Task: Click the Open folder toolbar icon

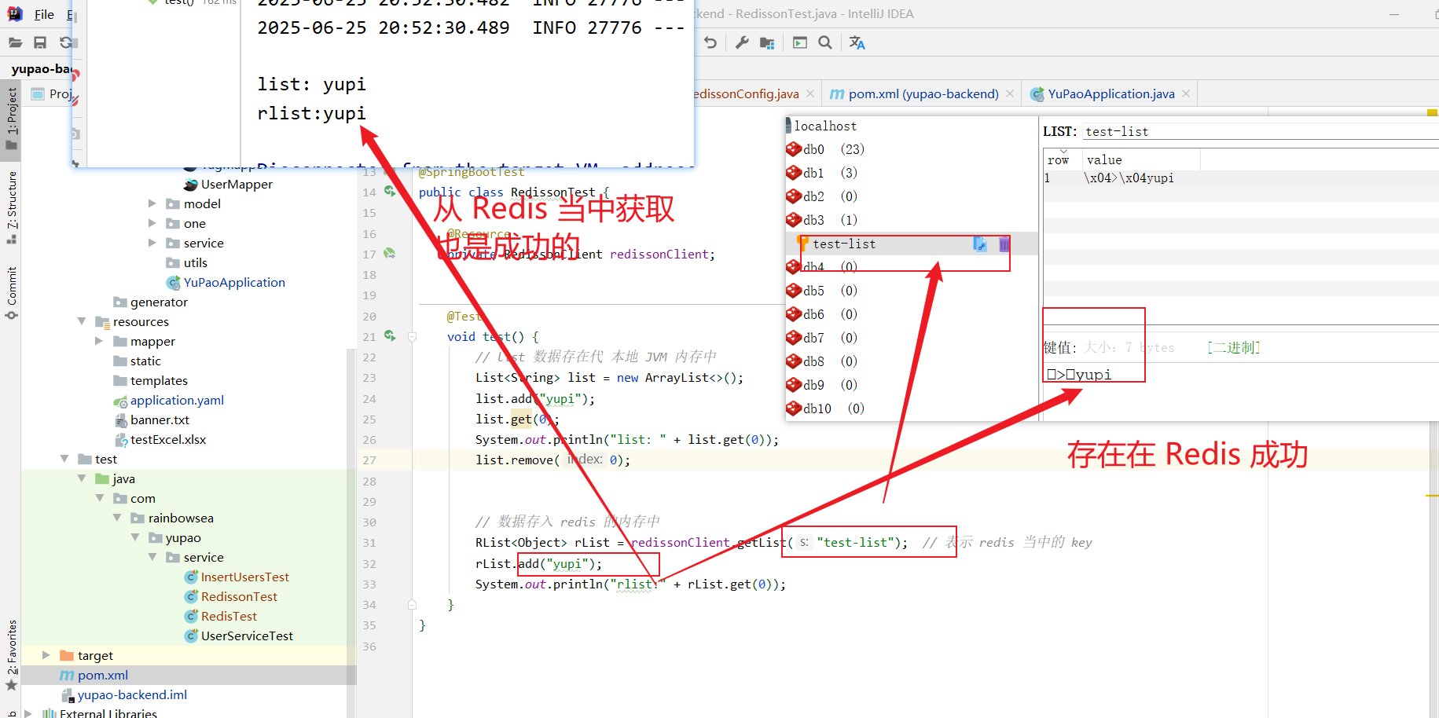Action: tap(15, 42)
